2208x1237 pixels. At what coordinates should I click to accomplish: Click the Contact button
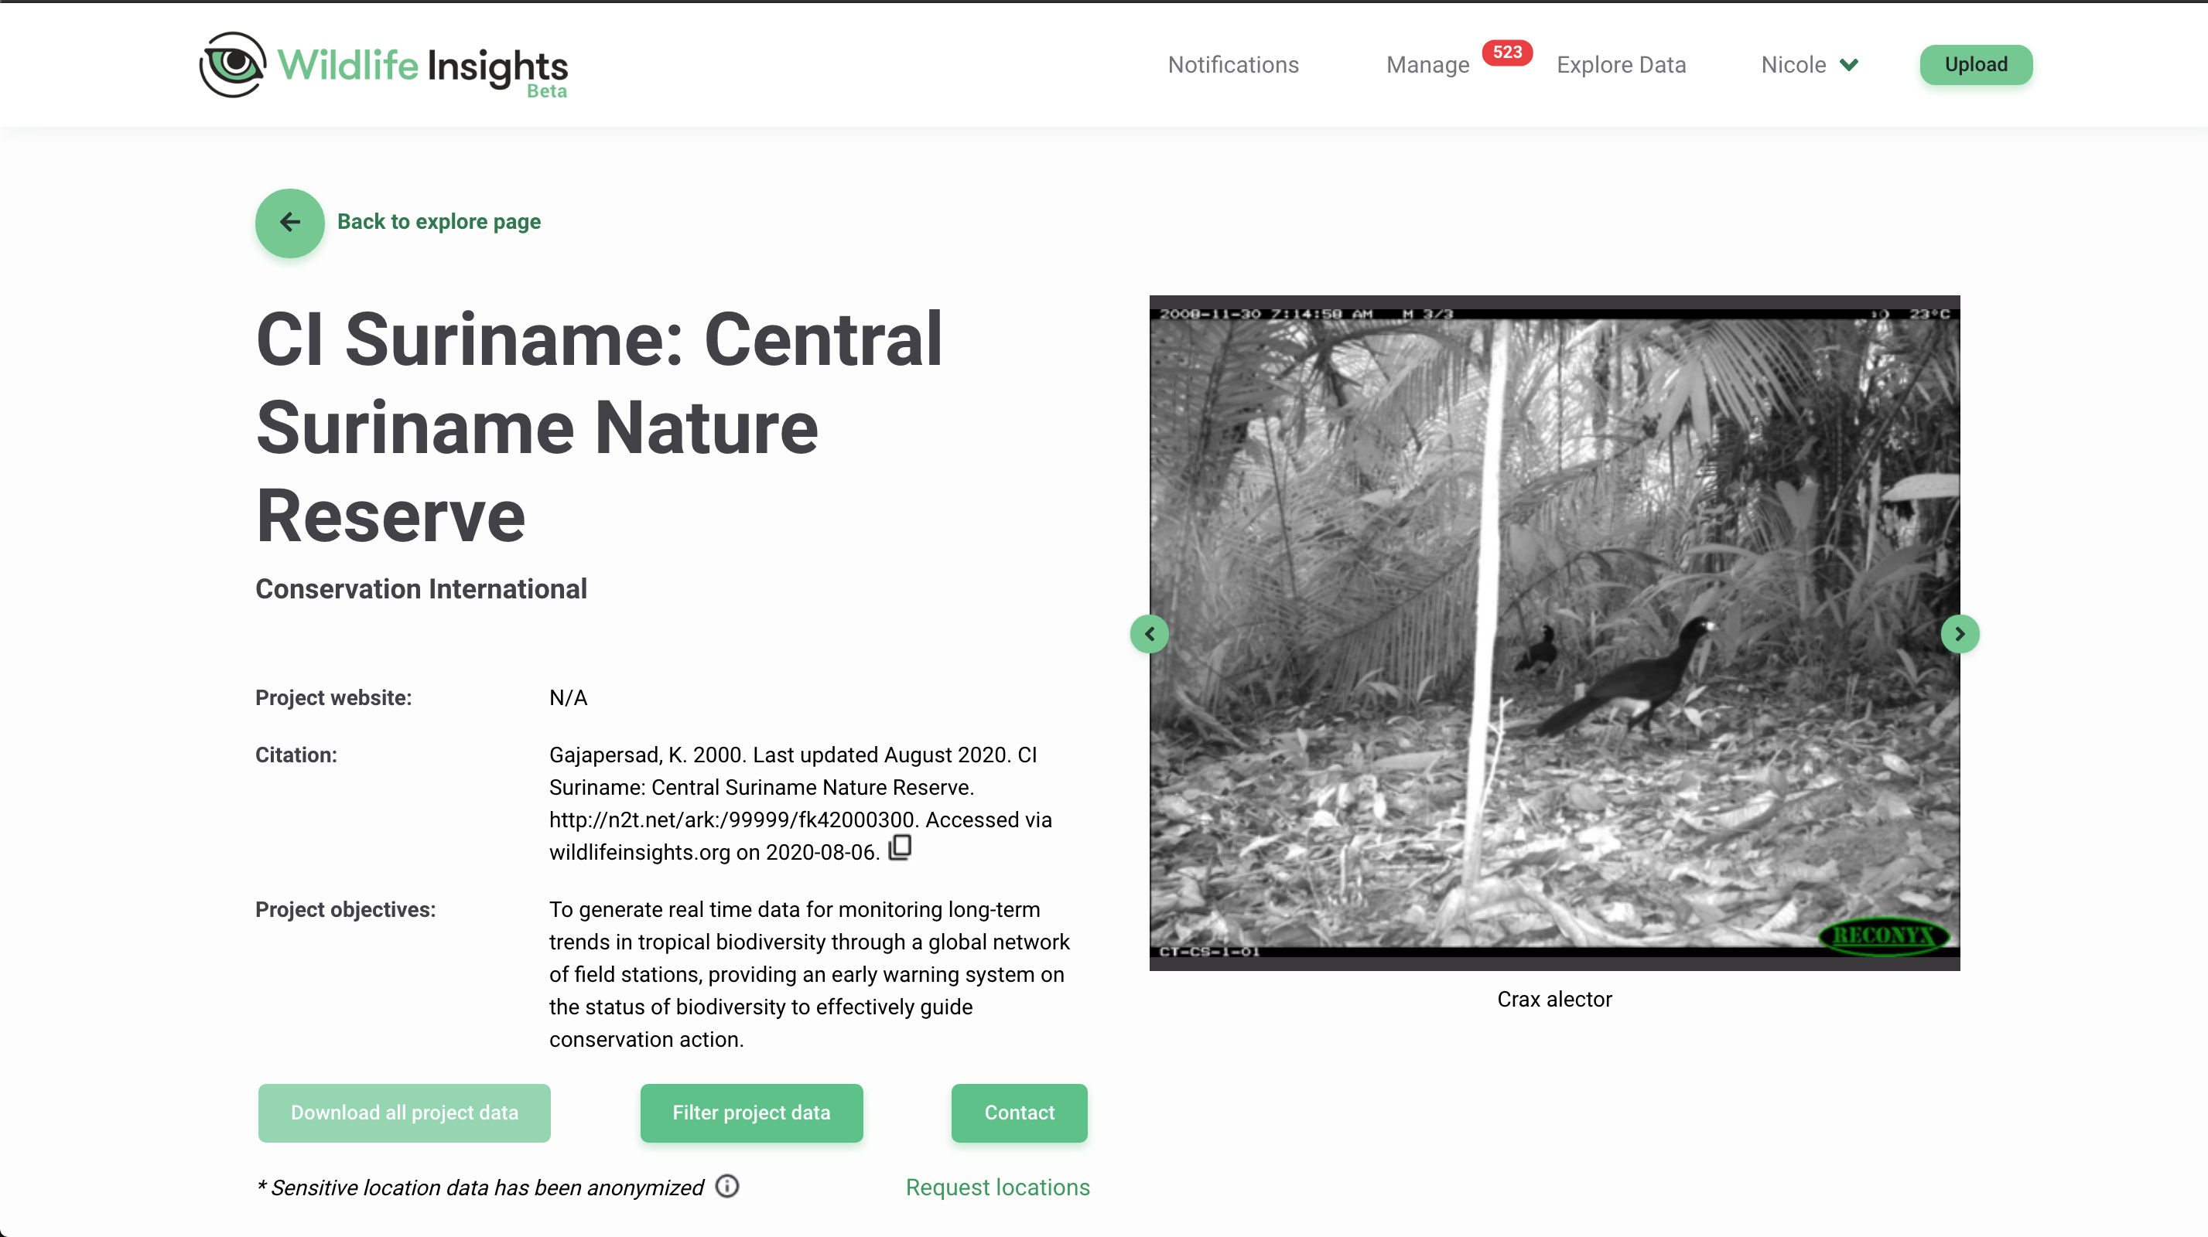1019,1113
